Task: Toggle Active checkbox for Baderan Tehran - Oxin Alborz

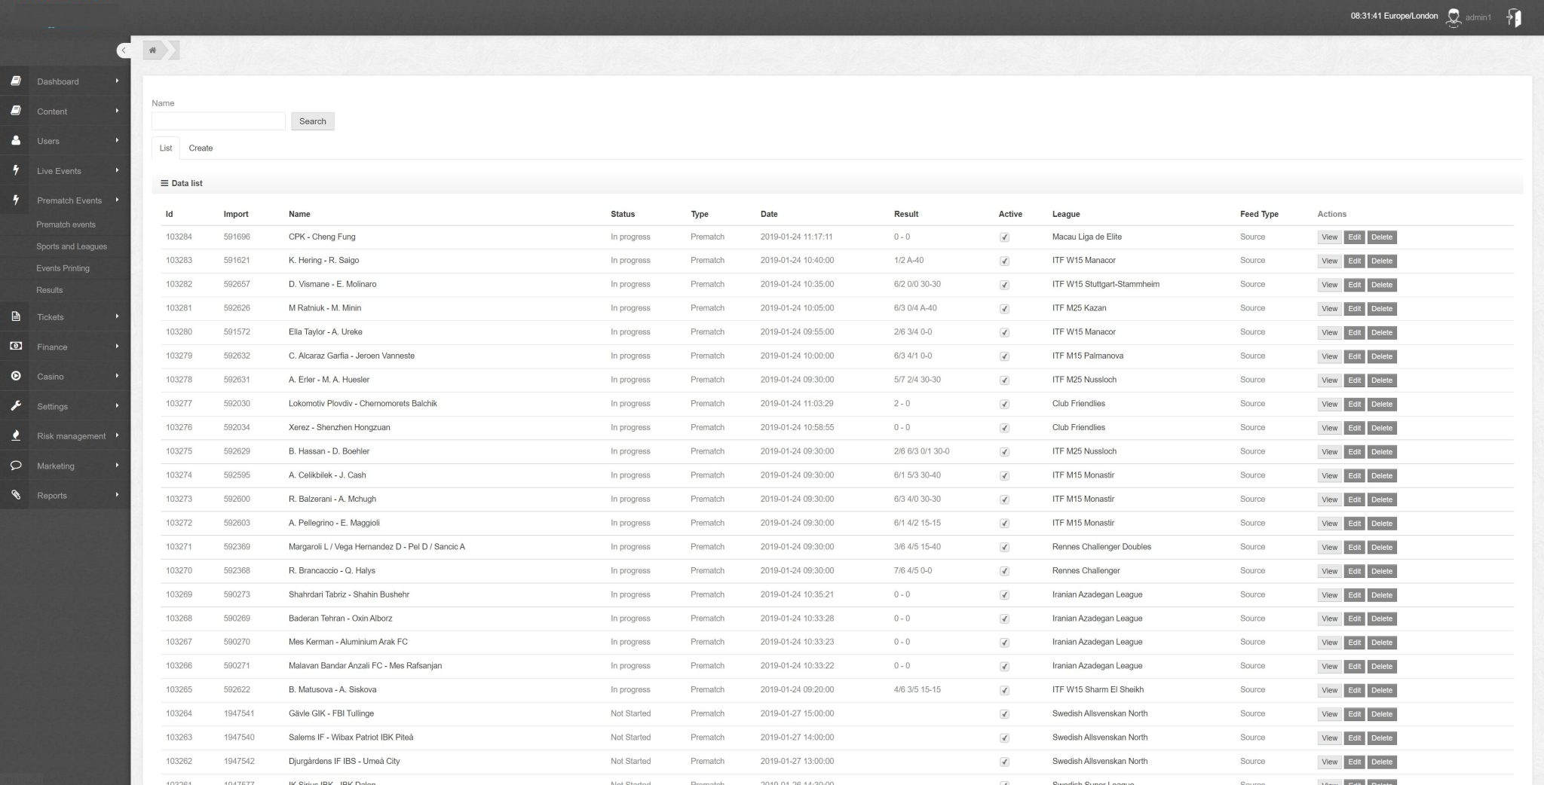Action: click(x=1004, y=619)
